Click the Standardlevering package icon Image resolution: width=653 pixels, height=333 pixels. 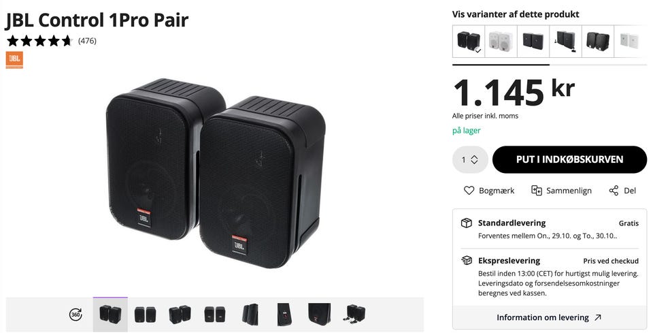coord(467,223)
